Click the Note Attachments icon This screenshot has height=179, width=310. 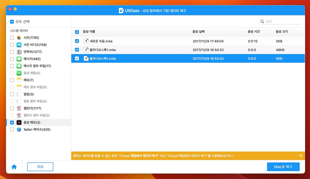pos(19,87)
